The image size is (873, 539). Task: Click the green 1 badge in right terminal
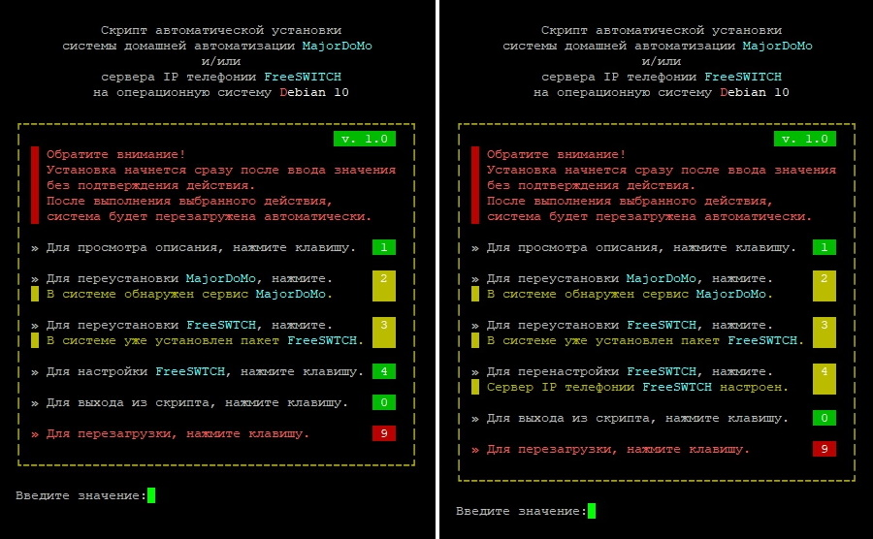(x=824, y=247)
